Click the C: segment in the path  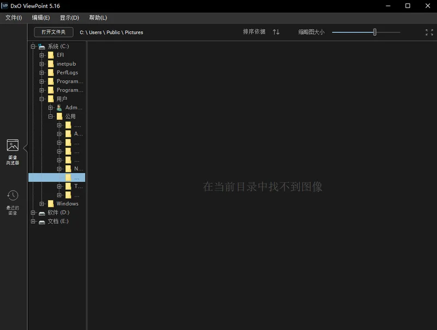(x=82, y=32)
